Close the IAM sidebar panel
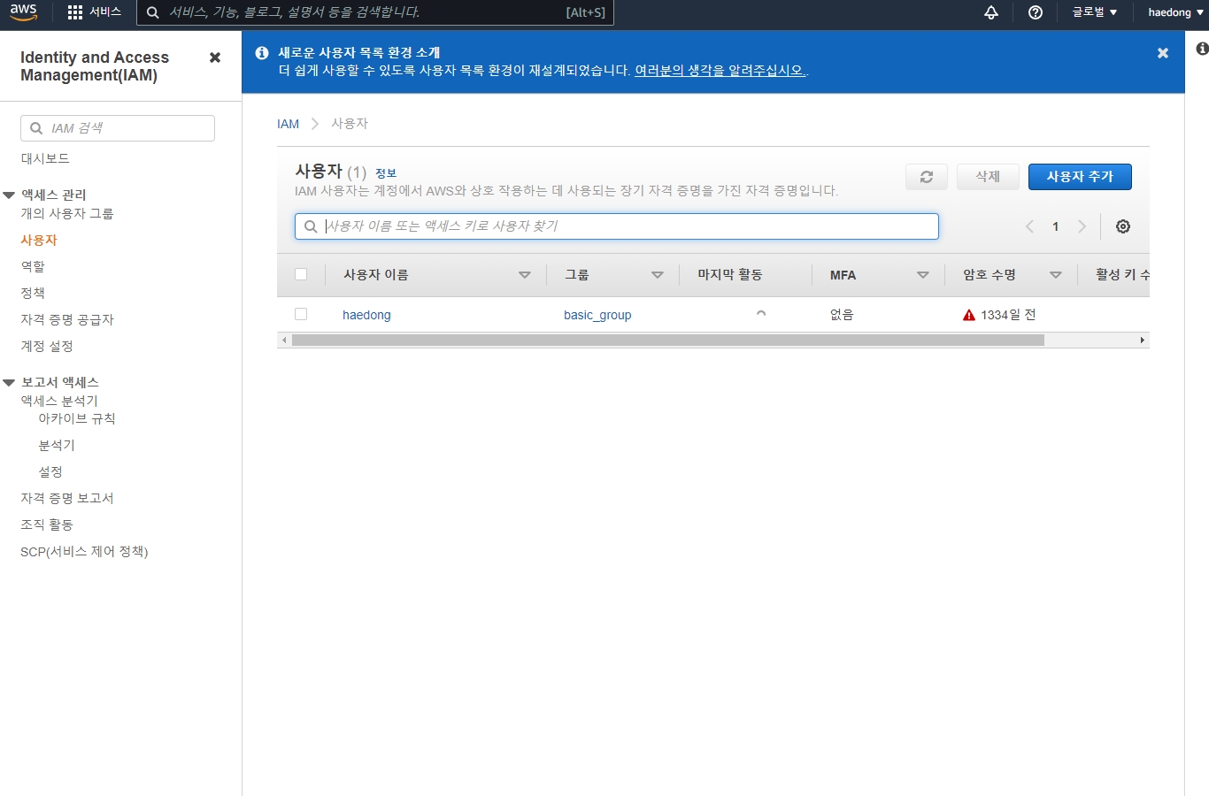The height and width of the screenshot is (796, 1209). 215,57
